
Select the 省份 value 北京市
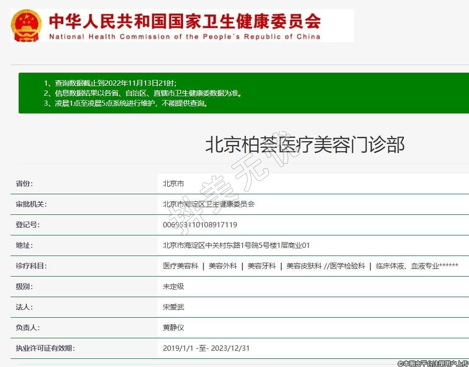[x=173, y=184]
